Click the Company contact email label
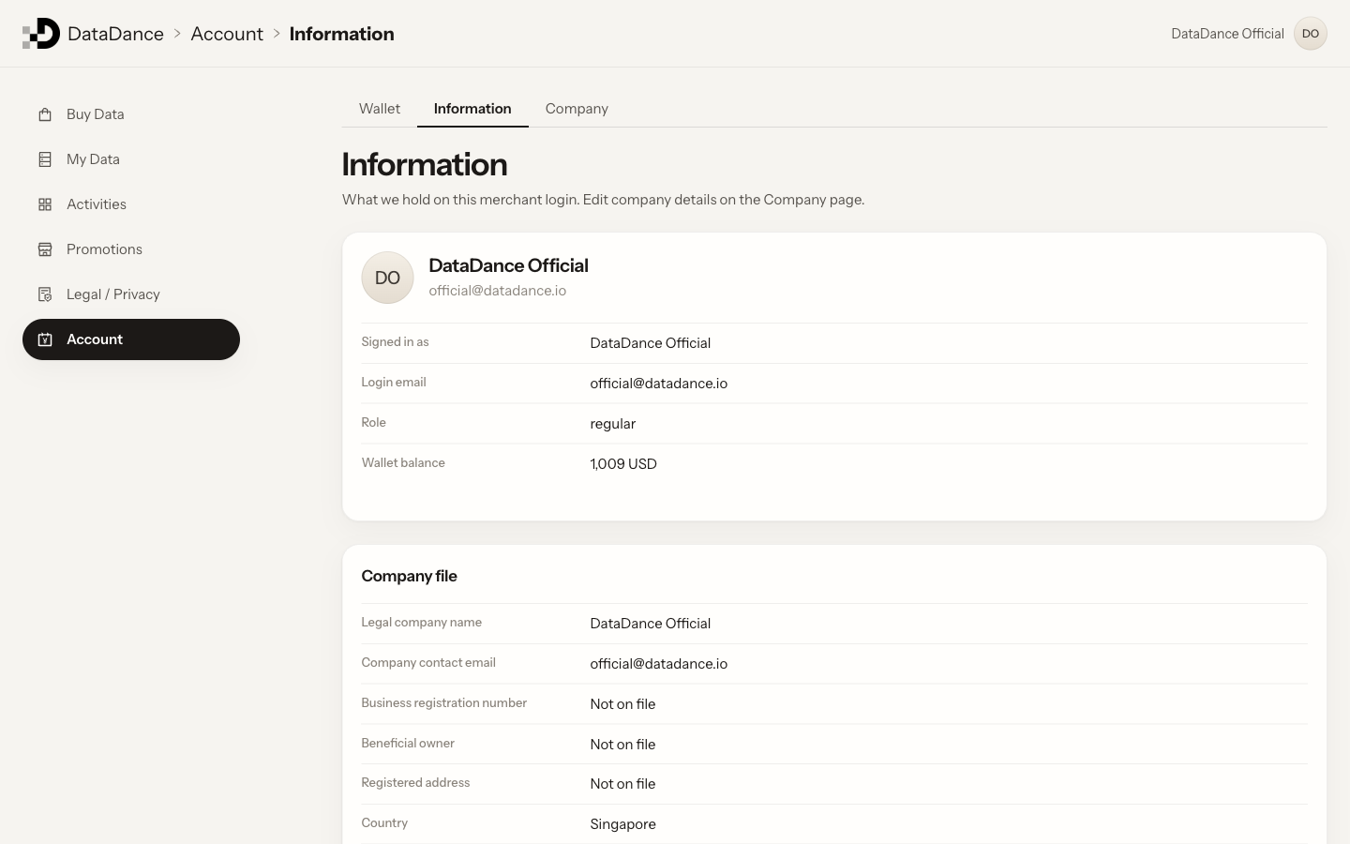Image resolution: width=1350 pixels, height=844 pixels. (x=428, y=663)
